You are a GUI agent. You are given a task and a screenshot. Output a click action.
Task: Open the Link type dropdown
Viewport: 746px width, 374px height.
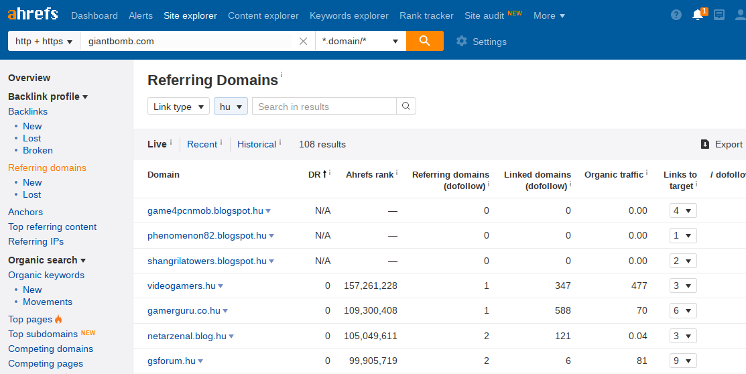tap(178, 107)
